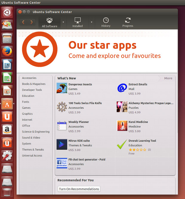Select the Office category

pyautogui.click(x=26, y=126)
